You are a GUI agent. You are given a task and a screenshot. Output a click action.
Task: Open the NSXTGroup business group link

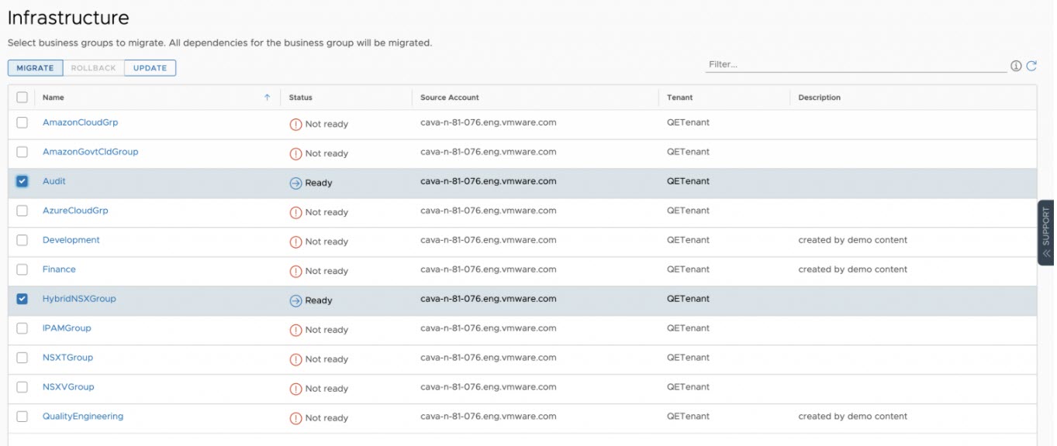point(67,358)
